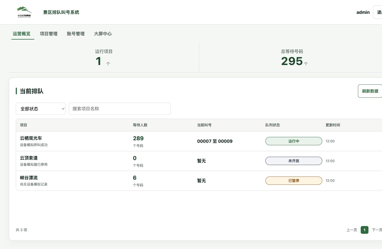This screenshot has height=249, width=382.
Task: Click the 运行项目 value 1
Action: pos(98,61)
